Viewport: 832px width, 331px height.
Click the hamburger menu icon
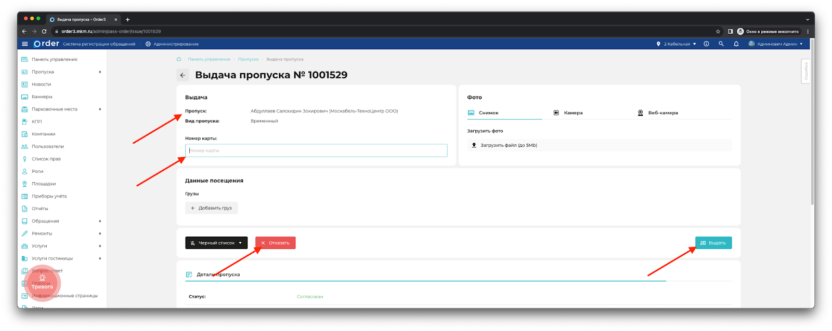tap(24, 44)
